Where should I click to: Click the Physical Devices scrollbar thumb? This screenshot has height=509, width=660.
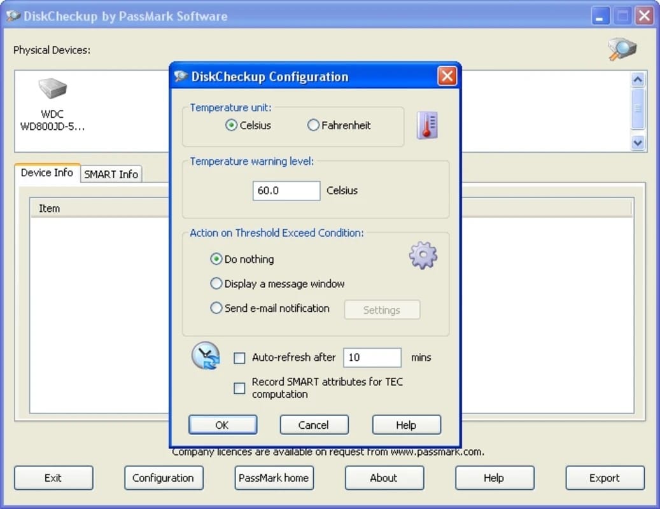[x=638, y=109]
